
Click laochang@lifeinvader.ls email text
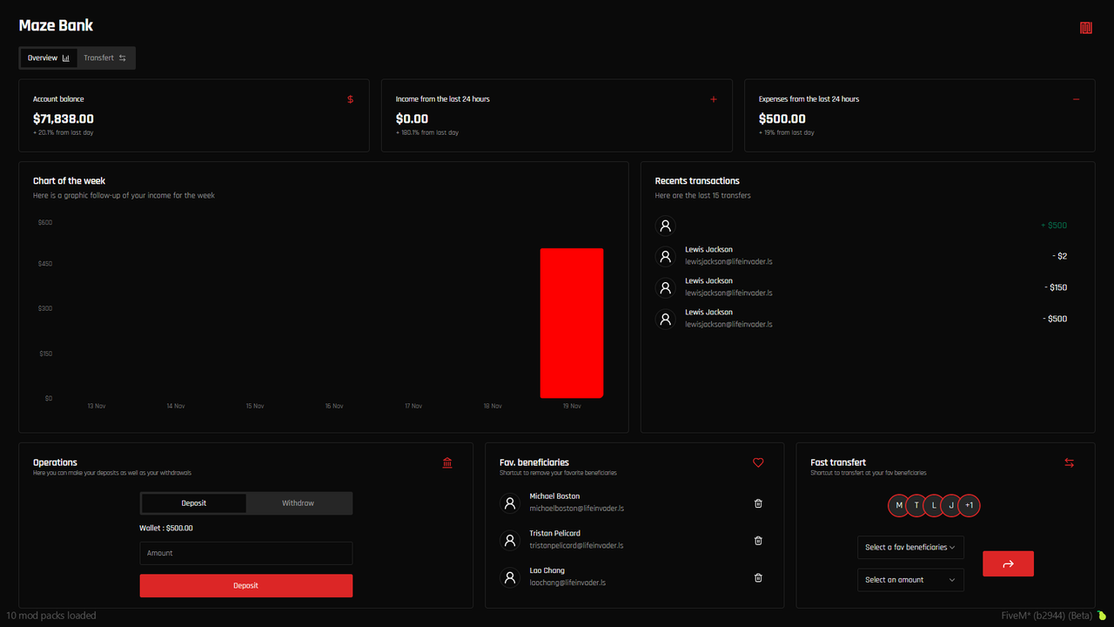[x=567, y=583]
